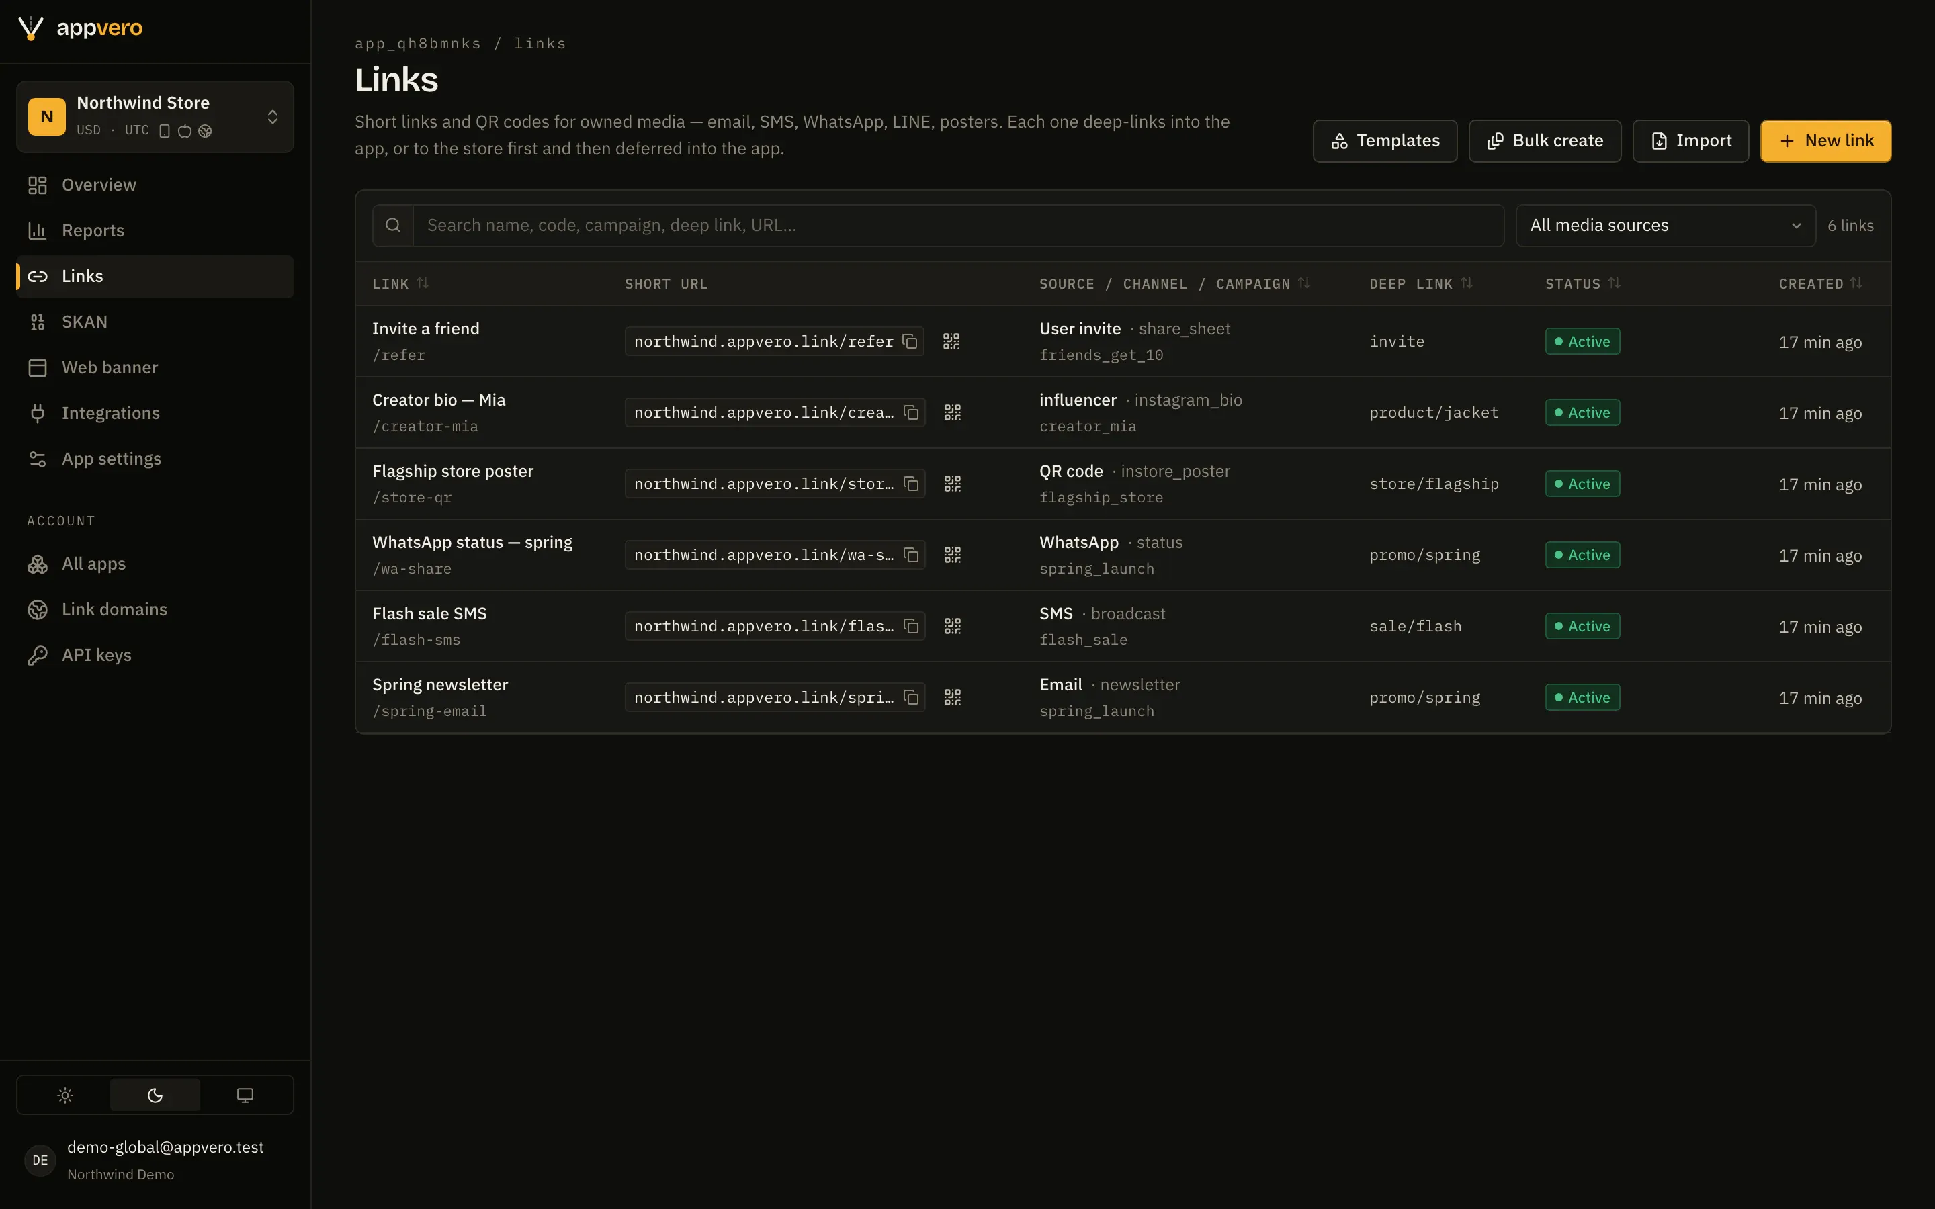Click the Import button

(x=1690, y=141)
